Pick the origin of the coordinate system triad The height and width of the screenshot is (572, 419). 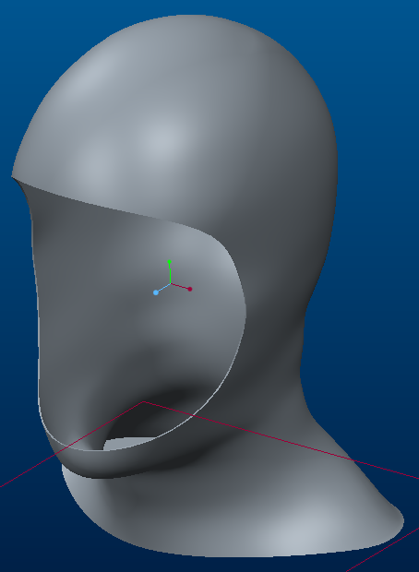[x=171, y=283]
